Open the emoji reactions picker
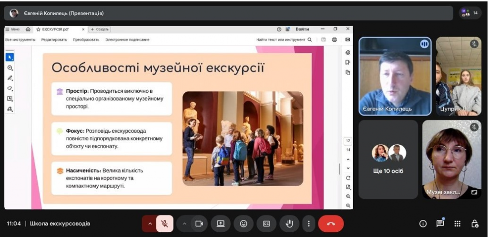 tap(244, 224)
